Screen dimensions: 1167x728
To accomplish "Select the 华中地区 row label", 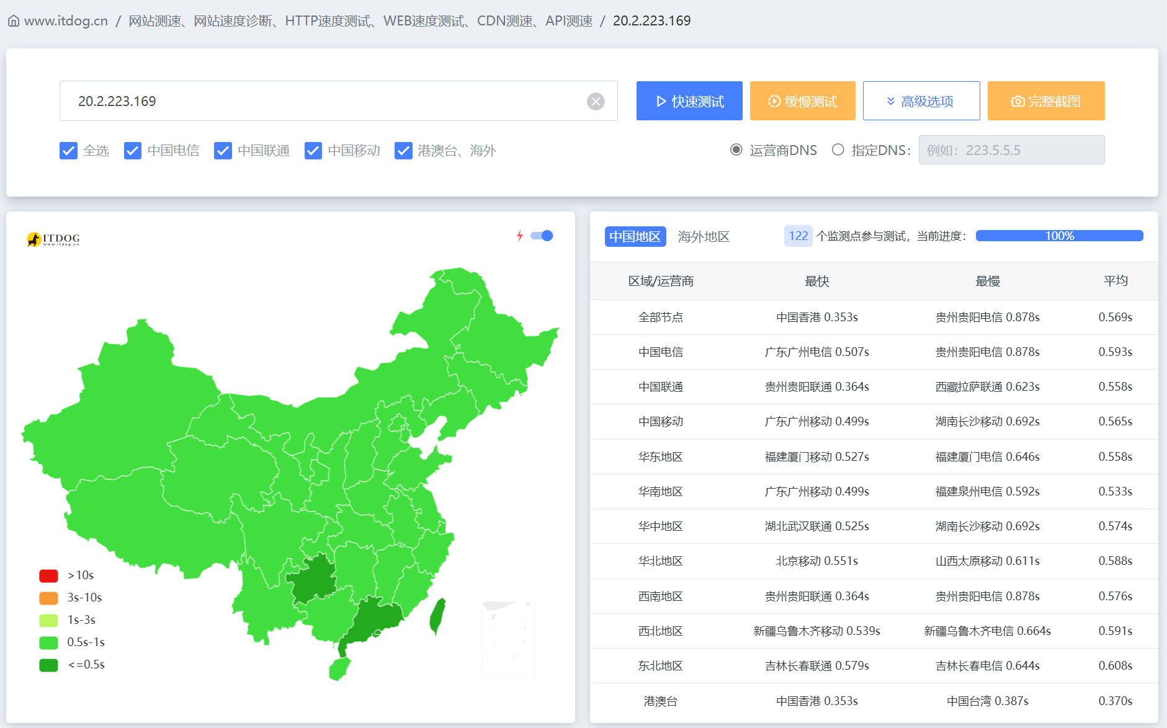I will tap(661, 526).
